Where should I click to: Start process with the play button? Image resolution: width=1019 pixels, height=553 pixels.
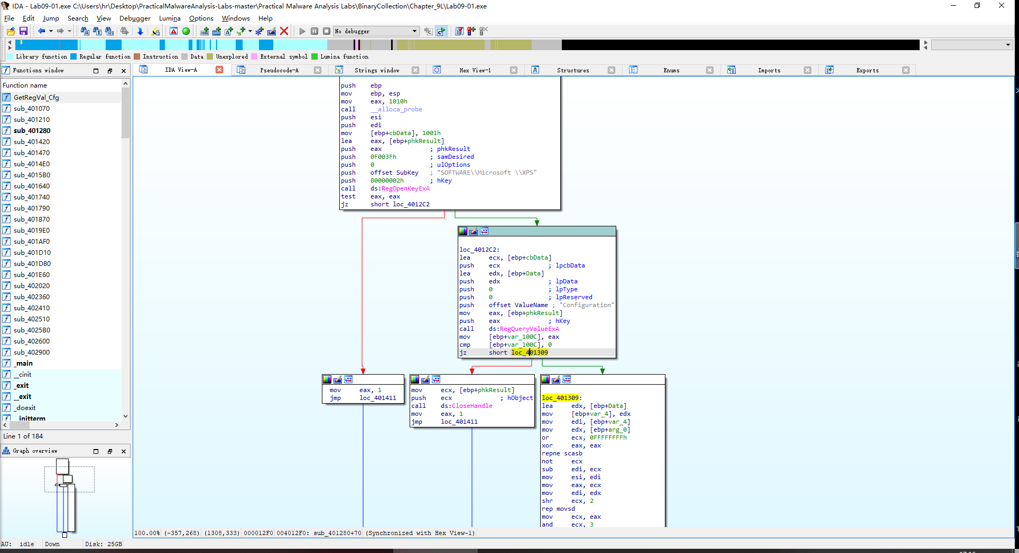tap(302, 31)
